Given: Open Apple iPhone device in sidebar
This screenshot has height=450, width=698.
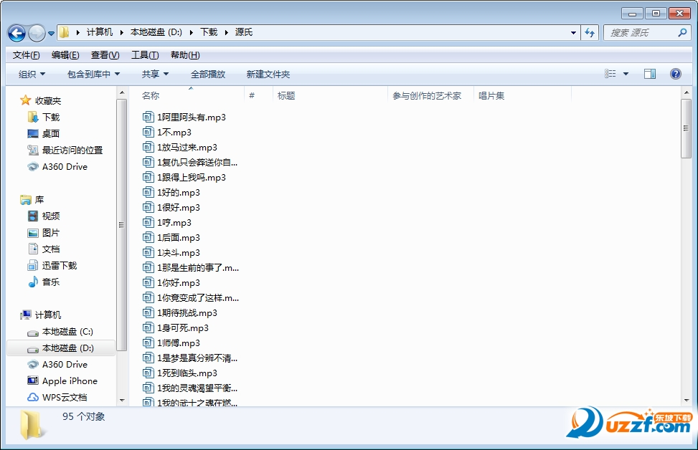Looking at the screenshot, I should [33, 381].
